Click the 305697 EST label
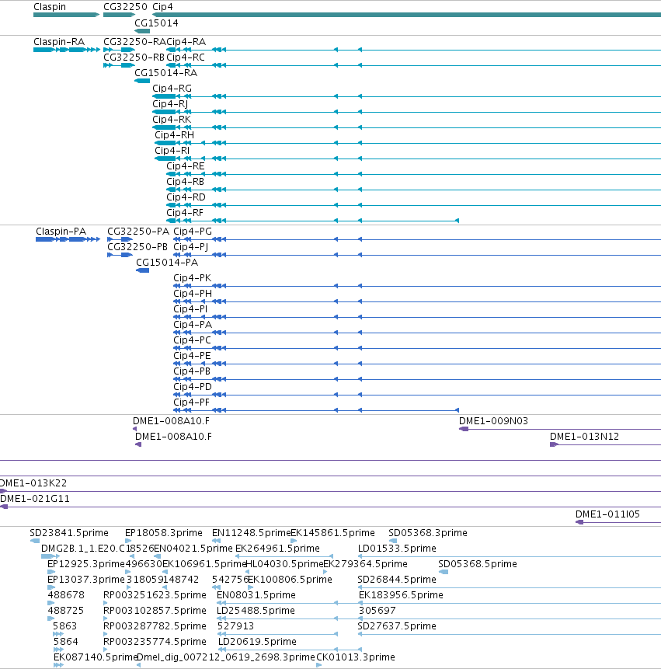 (377, 611)
